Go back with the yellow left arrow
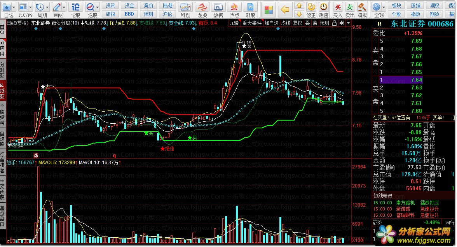This screenshot has height=247, width=457. [x=285, y=10]
